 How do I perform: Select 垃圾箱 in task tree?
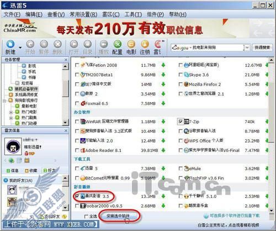(27, 83)
